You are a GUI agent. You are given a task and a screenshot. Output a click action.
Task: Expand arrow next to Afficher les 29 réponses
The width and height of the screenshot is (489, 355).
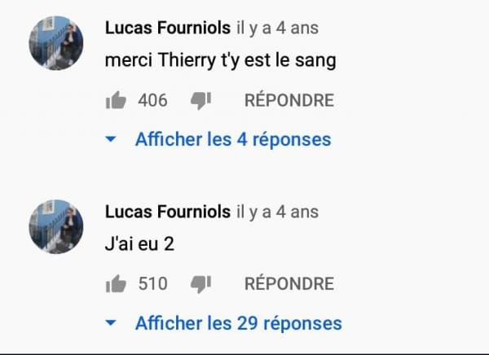(111, 323)
